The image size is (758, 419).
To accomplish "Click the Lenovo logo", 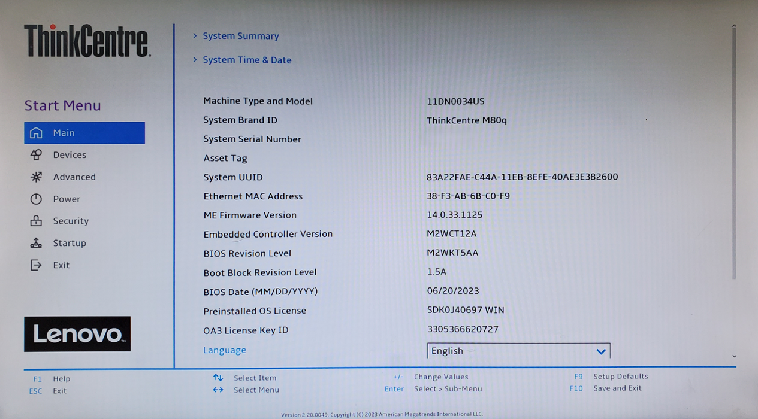I will (77, 334).
